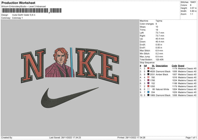
Task: Select the Colorway 1 value
Action: (17, 18)
